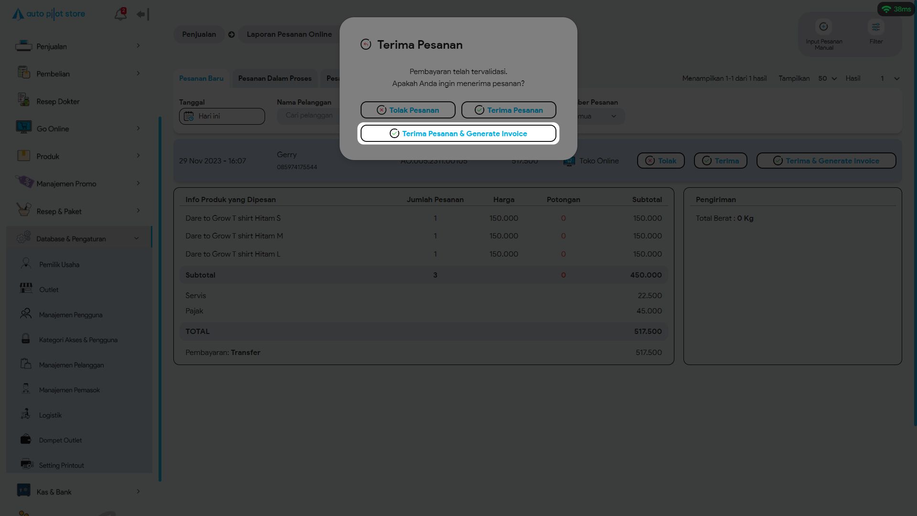This screenshot has width=917, height=516.
Task: Open the notification bell
Action: point(120,14)
